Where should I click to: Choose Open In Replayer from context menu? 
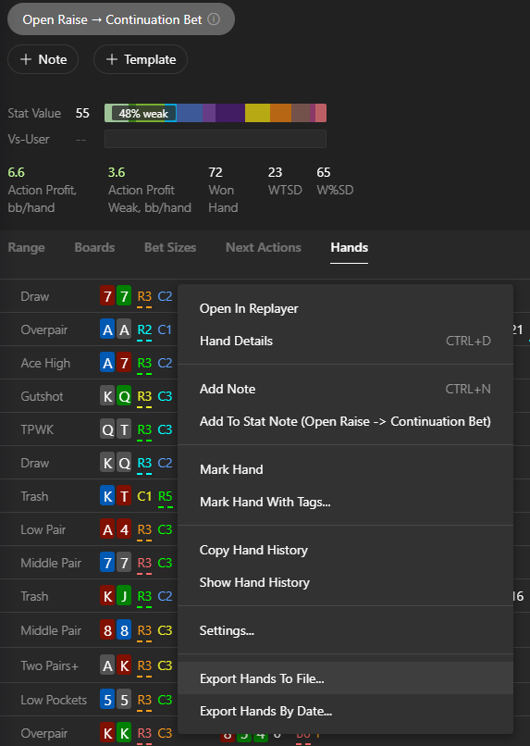click(345, 308)
